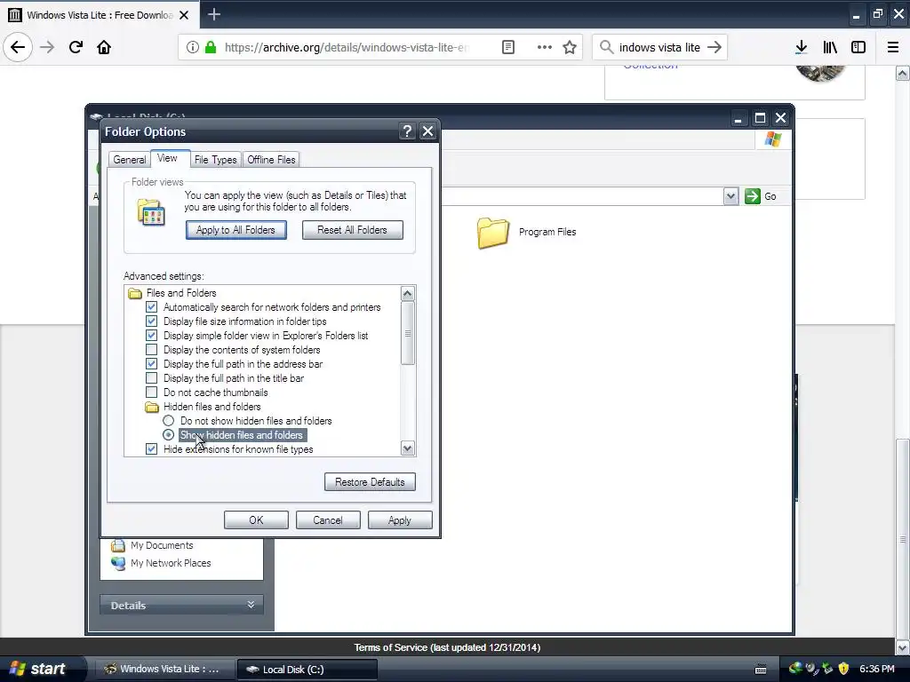Viewport: 910px width, 682px height.
Task: Open page actions three-dot menu
Action: pos(545,47)
